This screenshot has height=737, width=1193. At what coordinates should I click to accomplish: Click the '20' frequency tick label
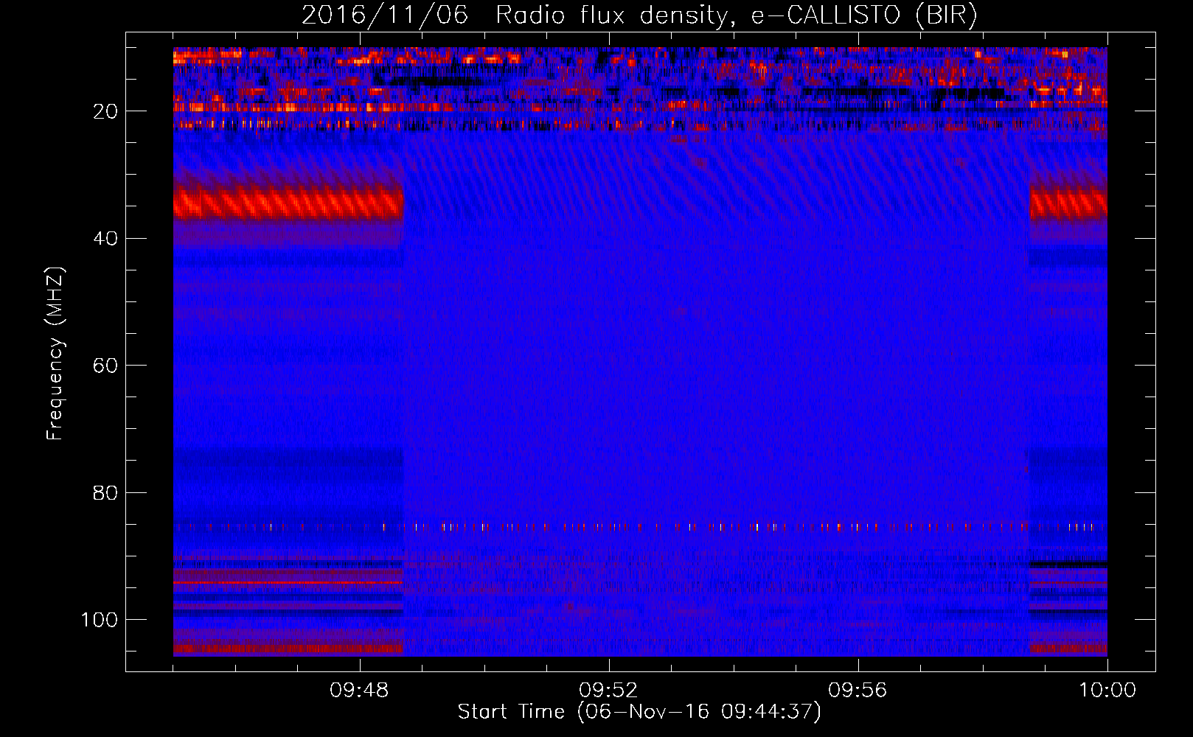click(105, 111)
